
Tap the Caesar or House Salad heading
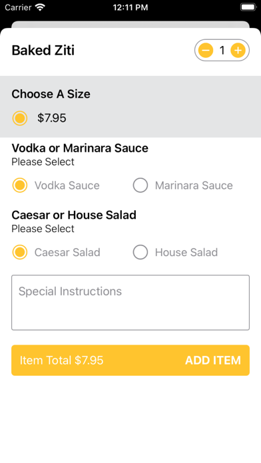(x=74, y=215)
